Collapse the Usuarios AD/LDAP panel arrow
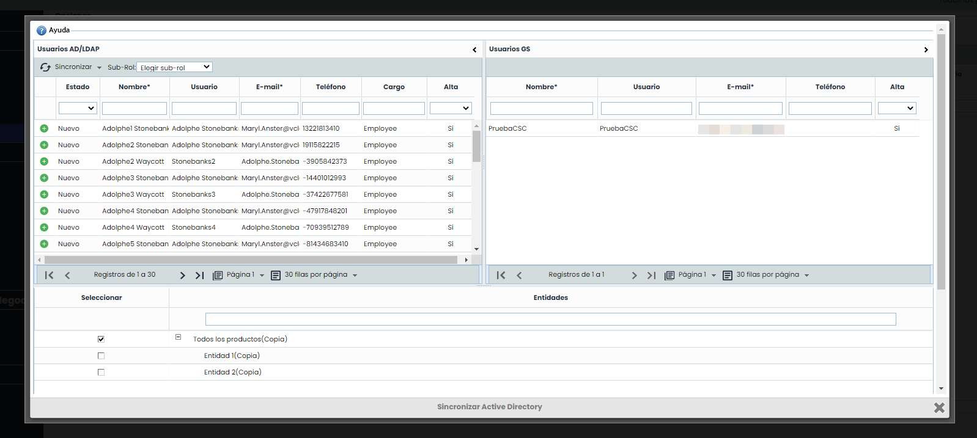The image size is (977, 438). coord(474,49)
